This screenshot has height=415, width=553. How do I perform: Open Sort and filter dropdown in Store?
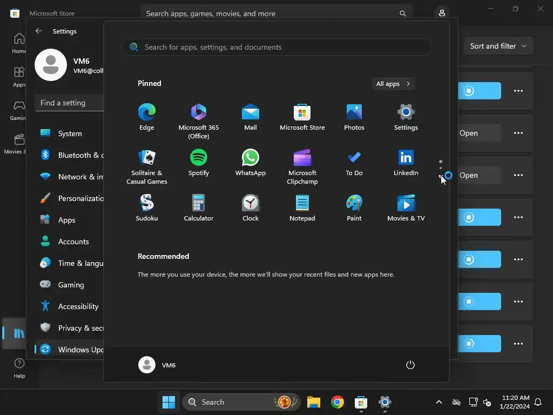coord(498,46)
